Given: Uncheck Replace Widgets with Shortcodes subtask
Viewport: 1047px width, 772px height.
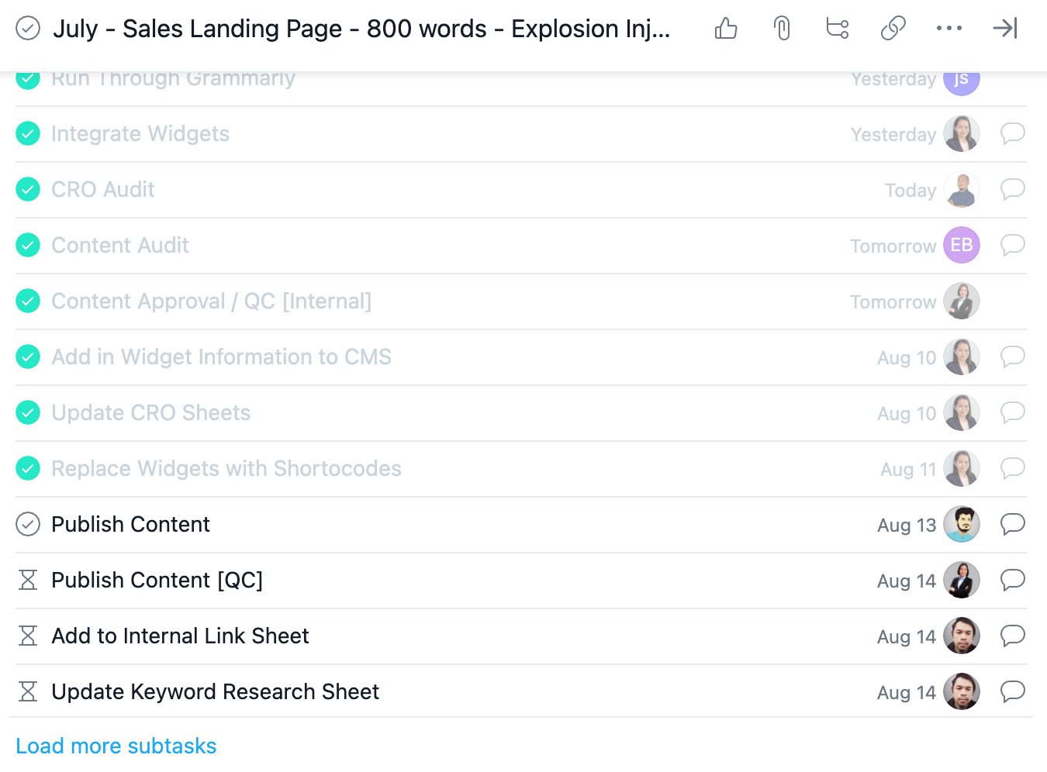Looking at the screenshot, I should 28,469.
